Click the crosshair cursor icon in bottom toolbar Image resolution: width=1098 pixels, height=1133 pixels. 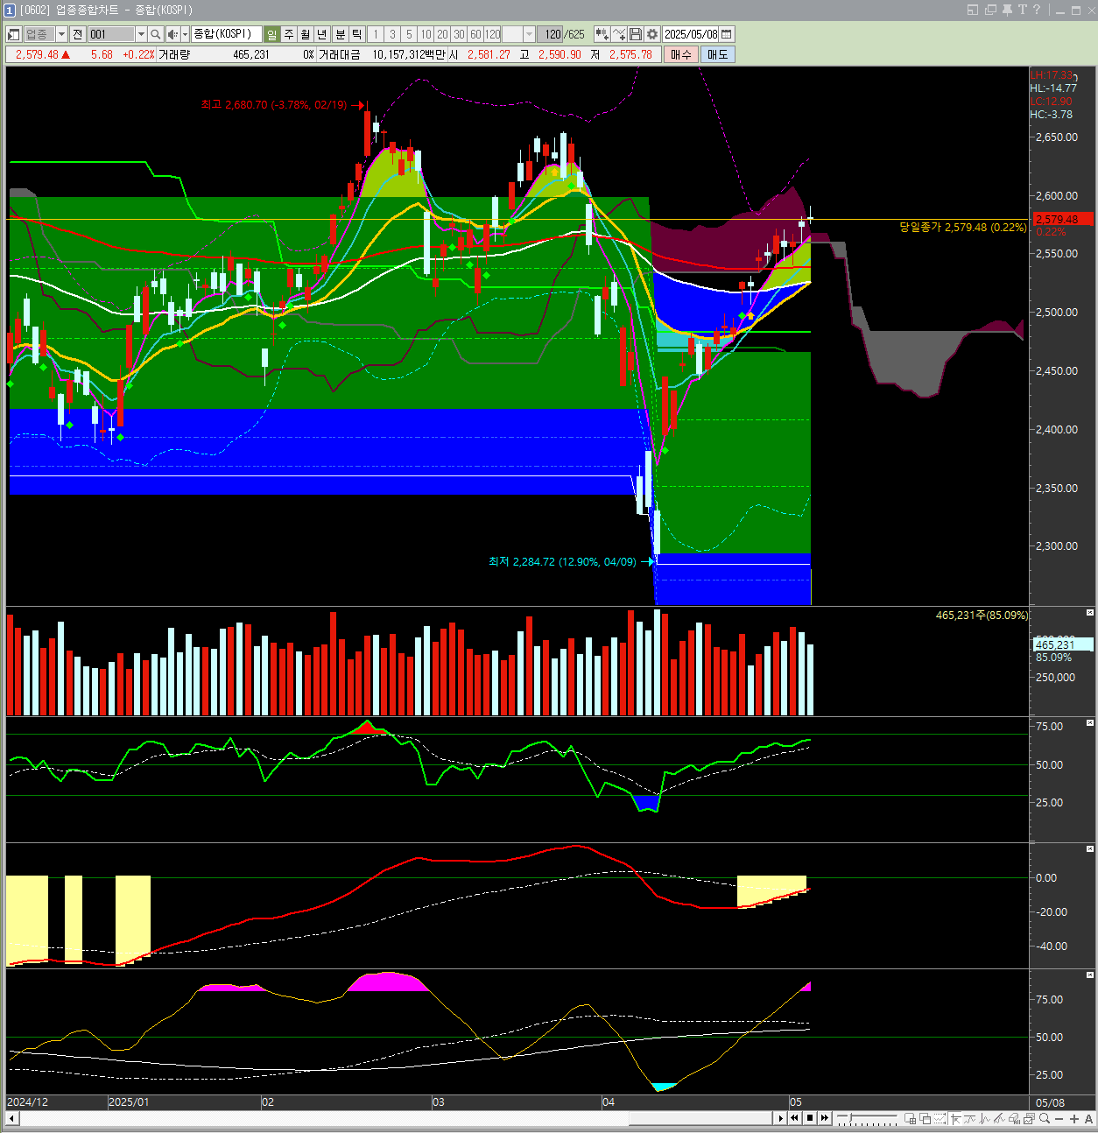coord(955,1118)
